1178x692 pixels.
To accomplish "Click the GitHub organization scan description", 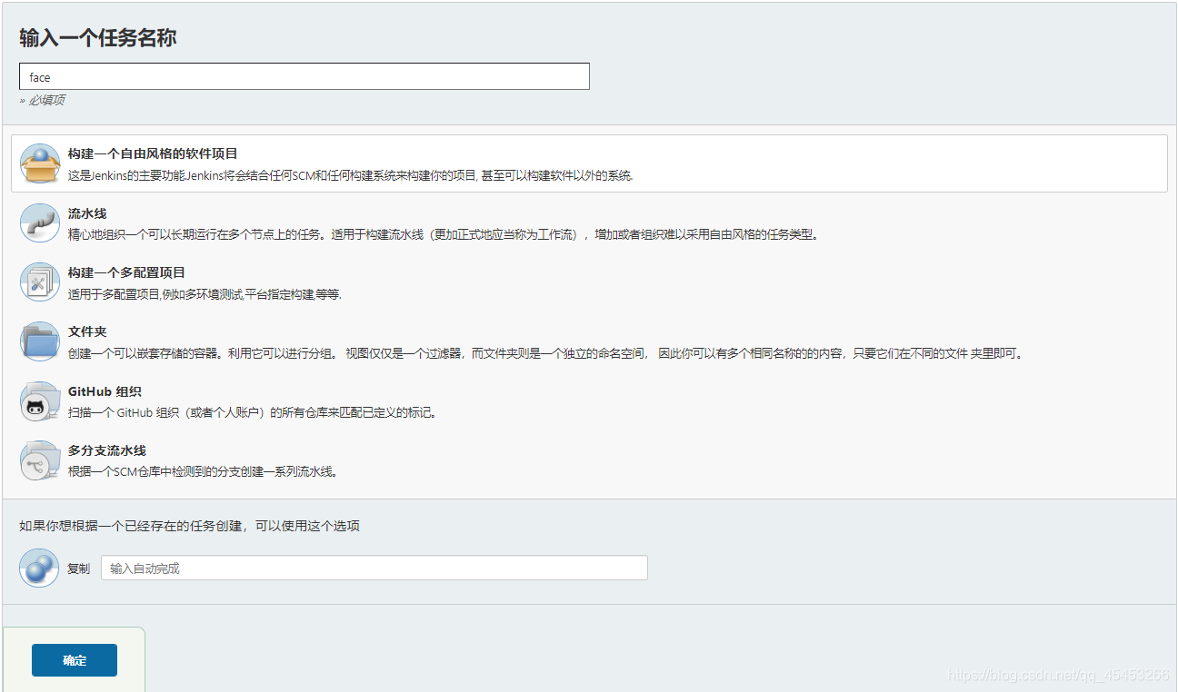I will tap(254, 412).
